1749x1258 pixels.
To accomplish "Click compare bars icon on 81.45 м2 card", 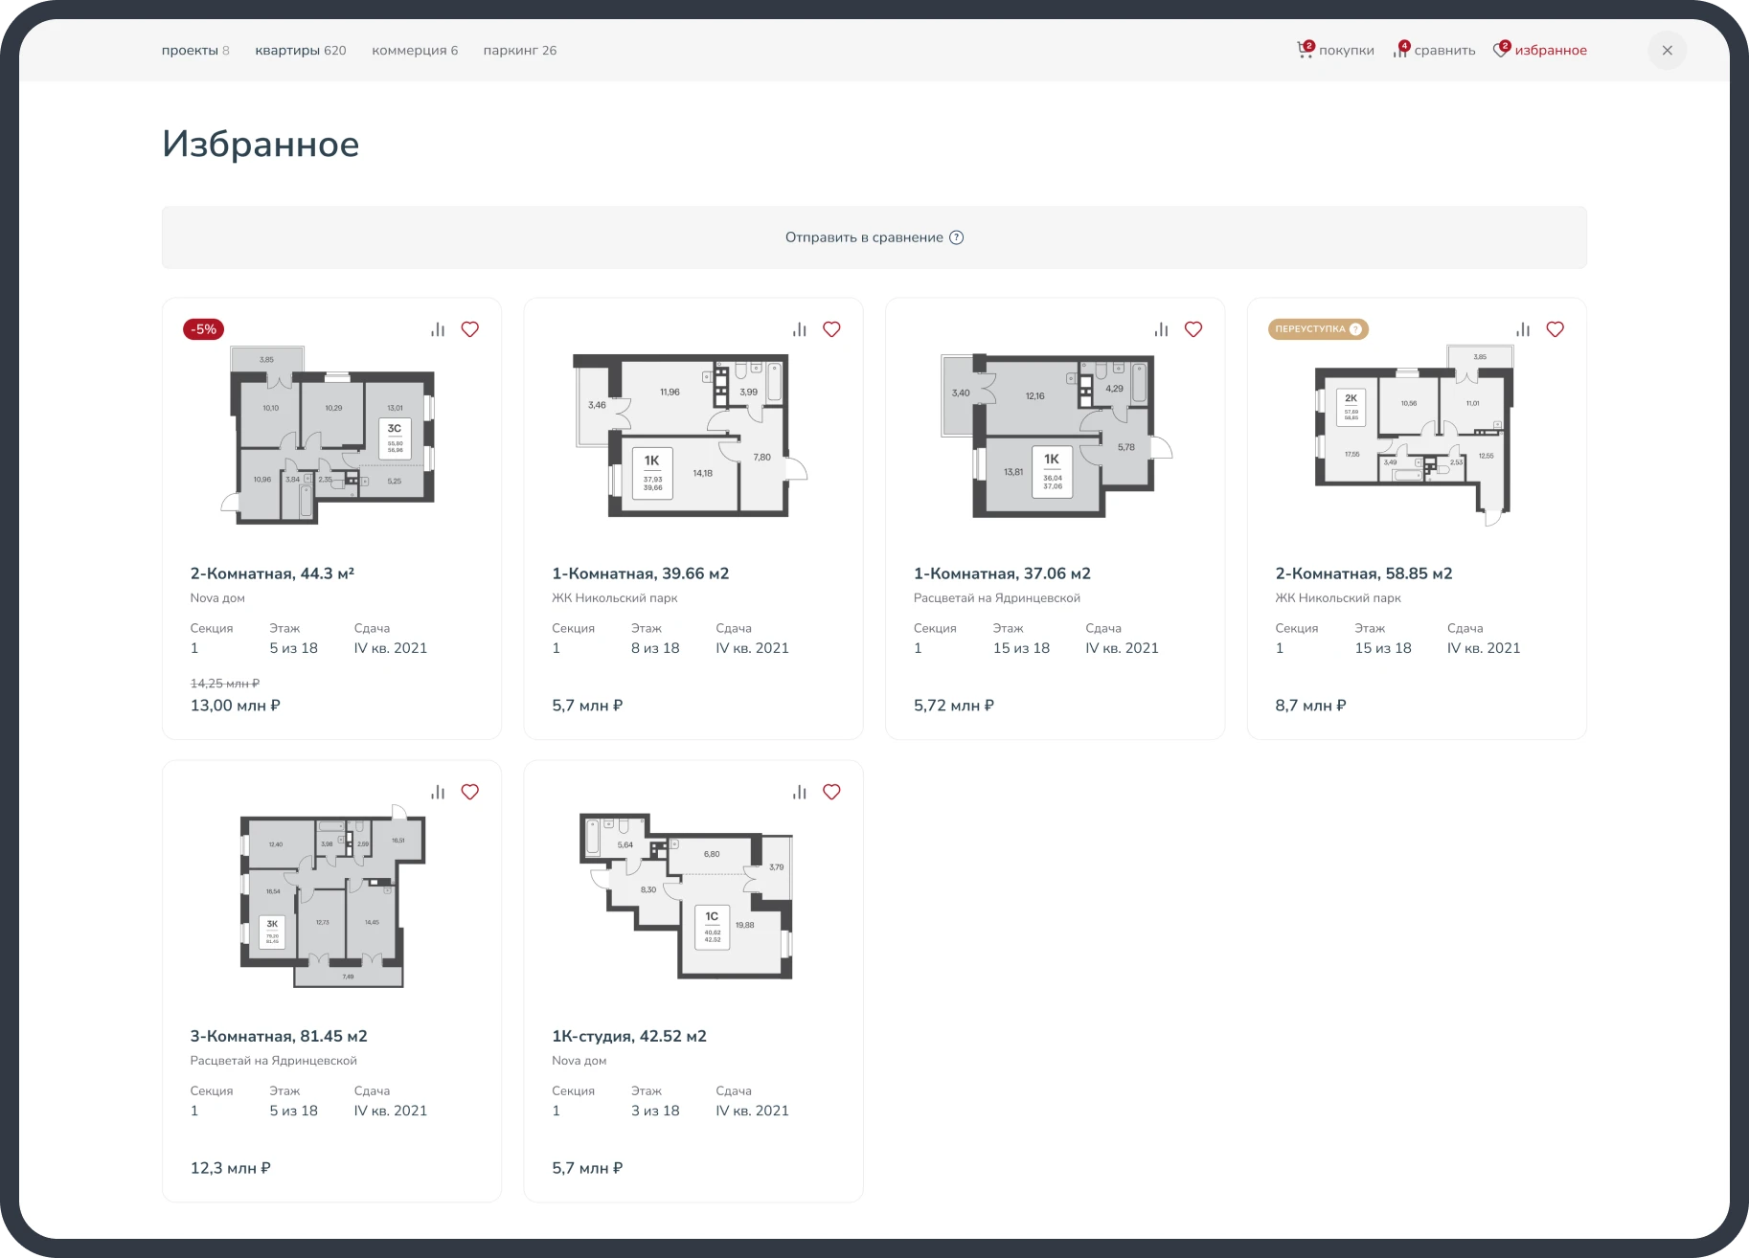I will click(x=438, y=792).
